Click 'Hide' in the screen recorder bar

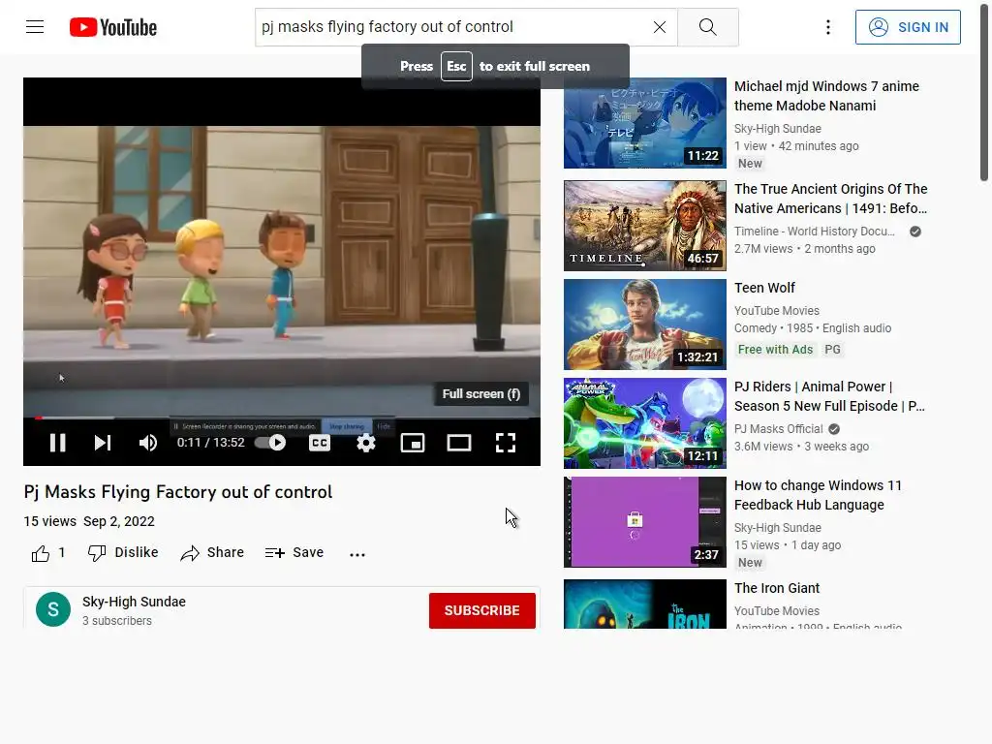coord(384,426)
